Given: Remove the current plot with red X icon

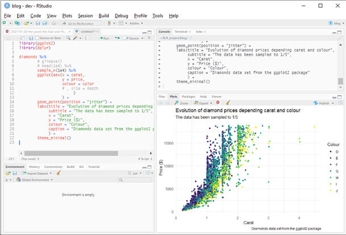Looking at the screenshot, I should 218,103.
